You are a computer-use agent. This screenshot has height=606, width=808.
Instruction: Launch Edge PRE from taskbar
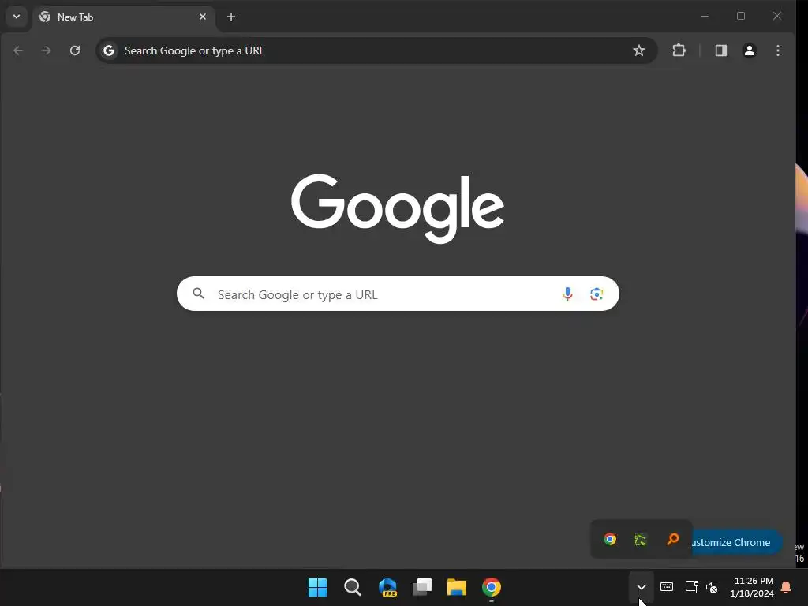tap(387, 587)
